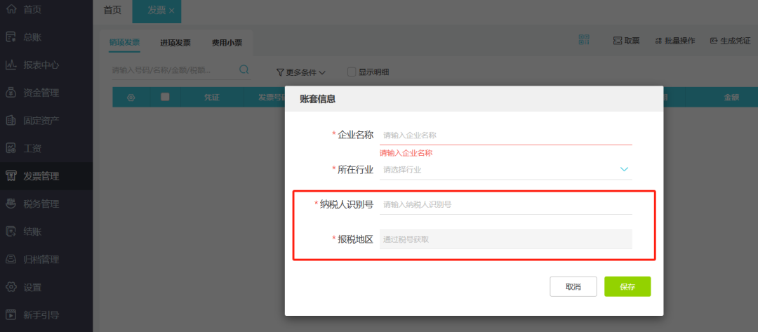Click the 设置 gear icon in sidebar

11,287
